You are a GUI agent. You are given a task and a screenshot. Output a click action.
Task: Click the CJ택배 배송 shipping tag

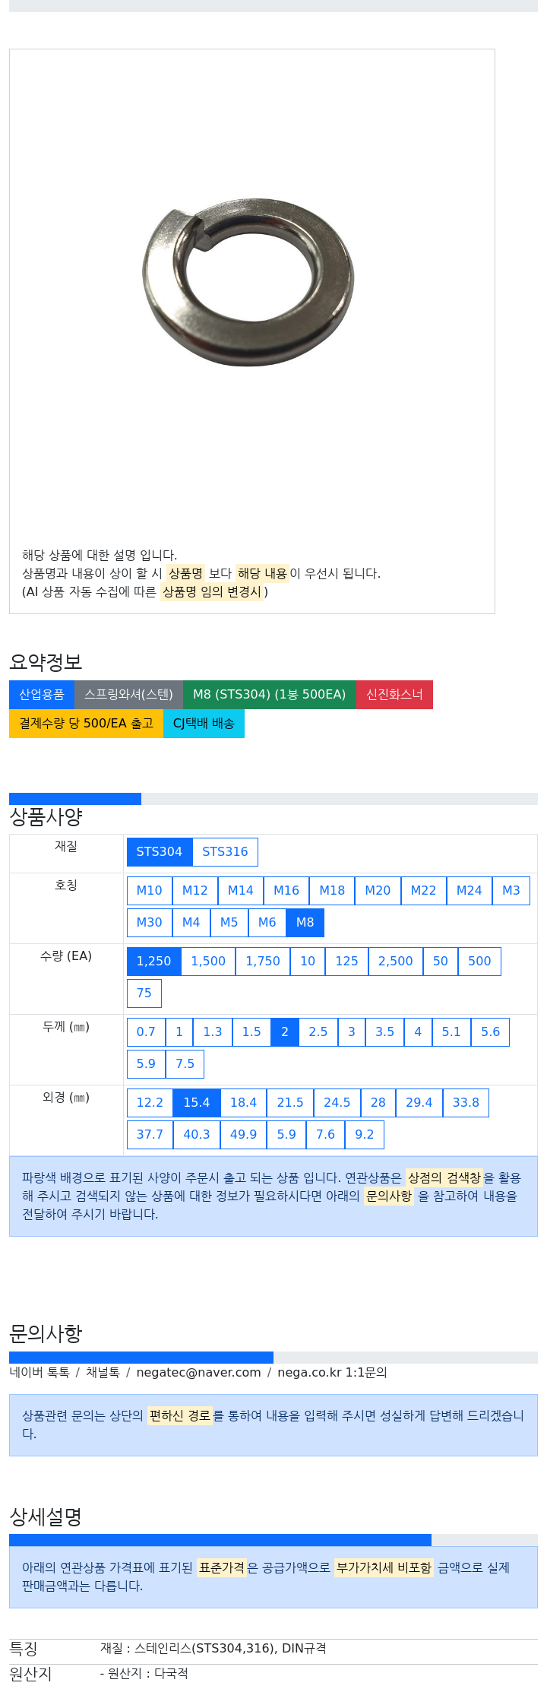[x=204, y=724]
